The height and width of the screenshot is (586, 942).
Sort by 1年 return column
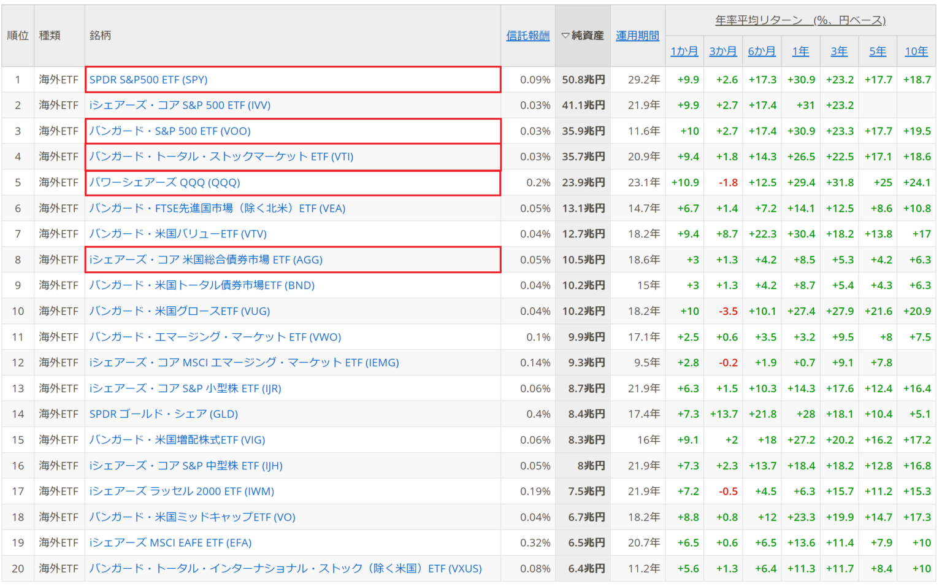800,52
